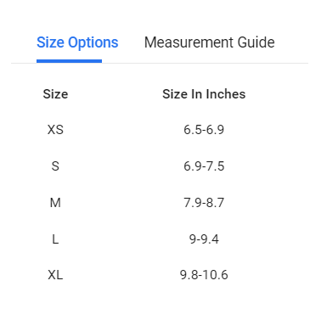Select the Size Options tab
The height and width of the screenshot is (320, 310).
(77, 43)
